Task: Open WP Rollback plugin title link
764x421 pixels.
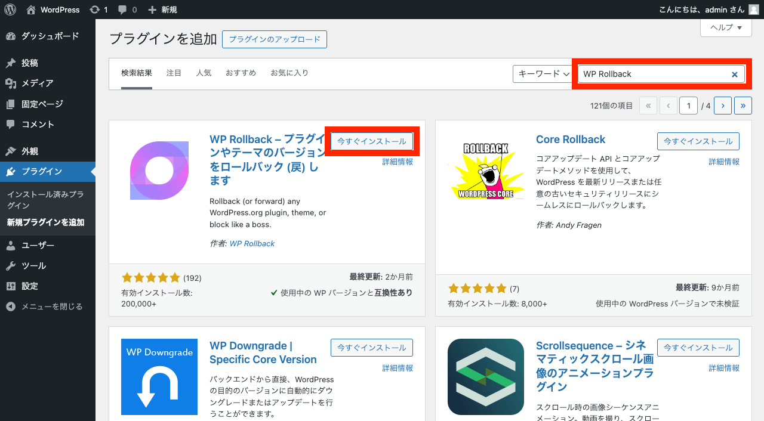Action: point(267,160)
